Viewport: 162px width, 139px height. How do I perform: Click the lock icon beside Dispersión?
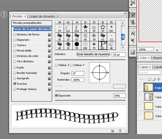(x=49, y=40)
